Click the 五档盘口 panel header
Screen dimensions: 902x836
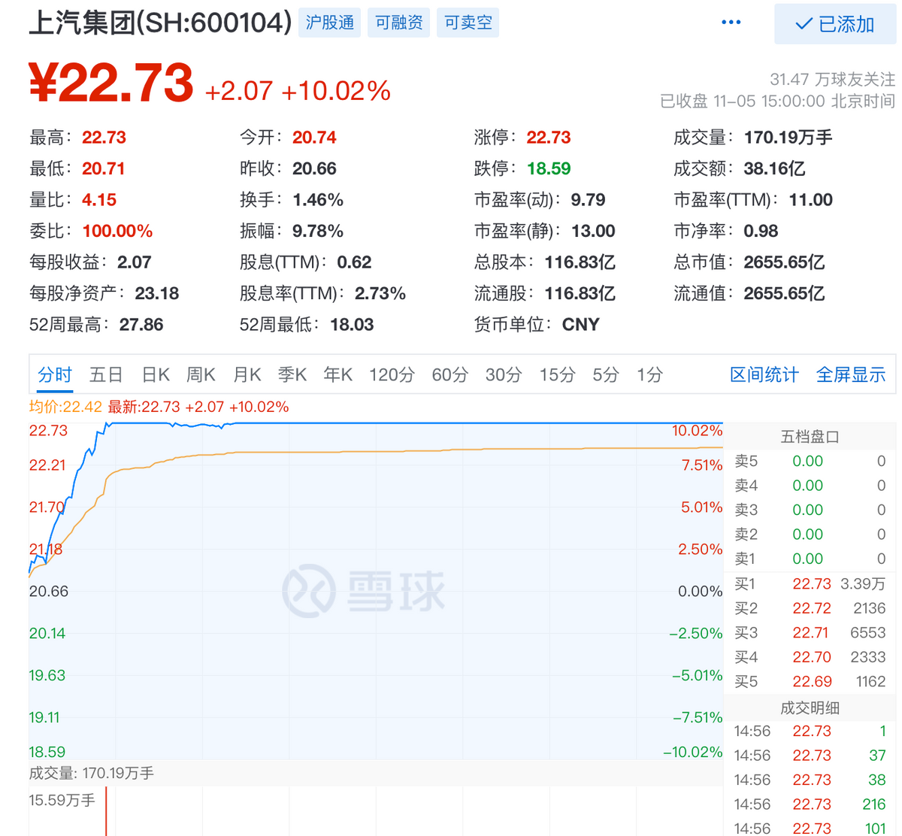pyautogui.click(x=810, y=437)
